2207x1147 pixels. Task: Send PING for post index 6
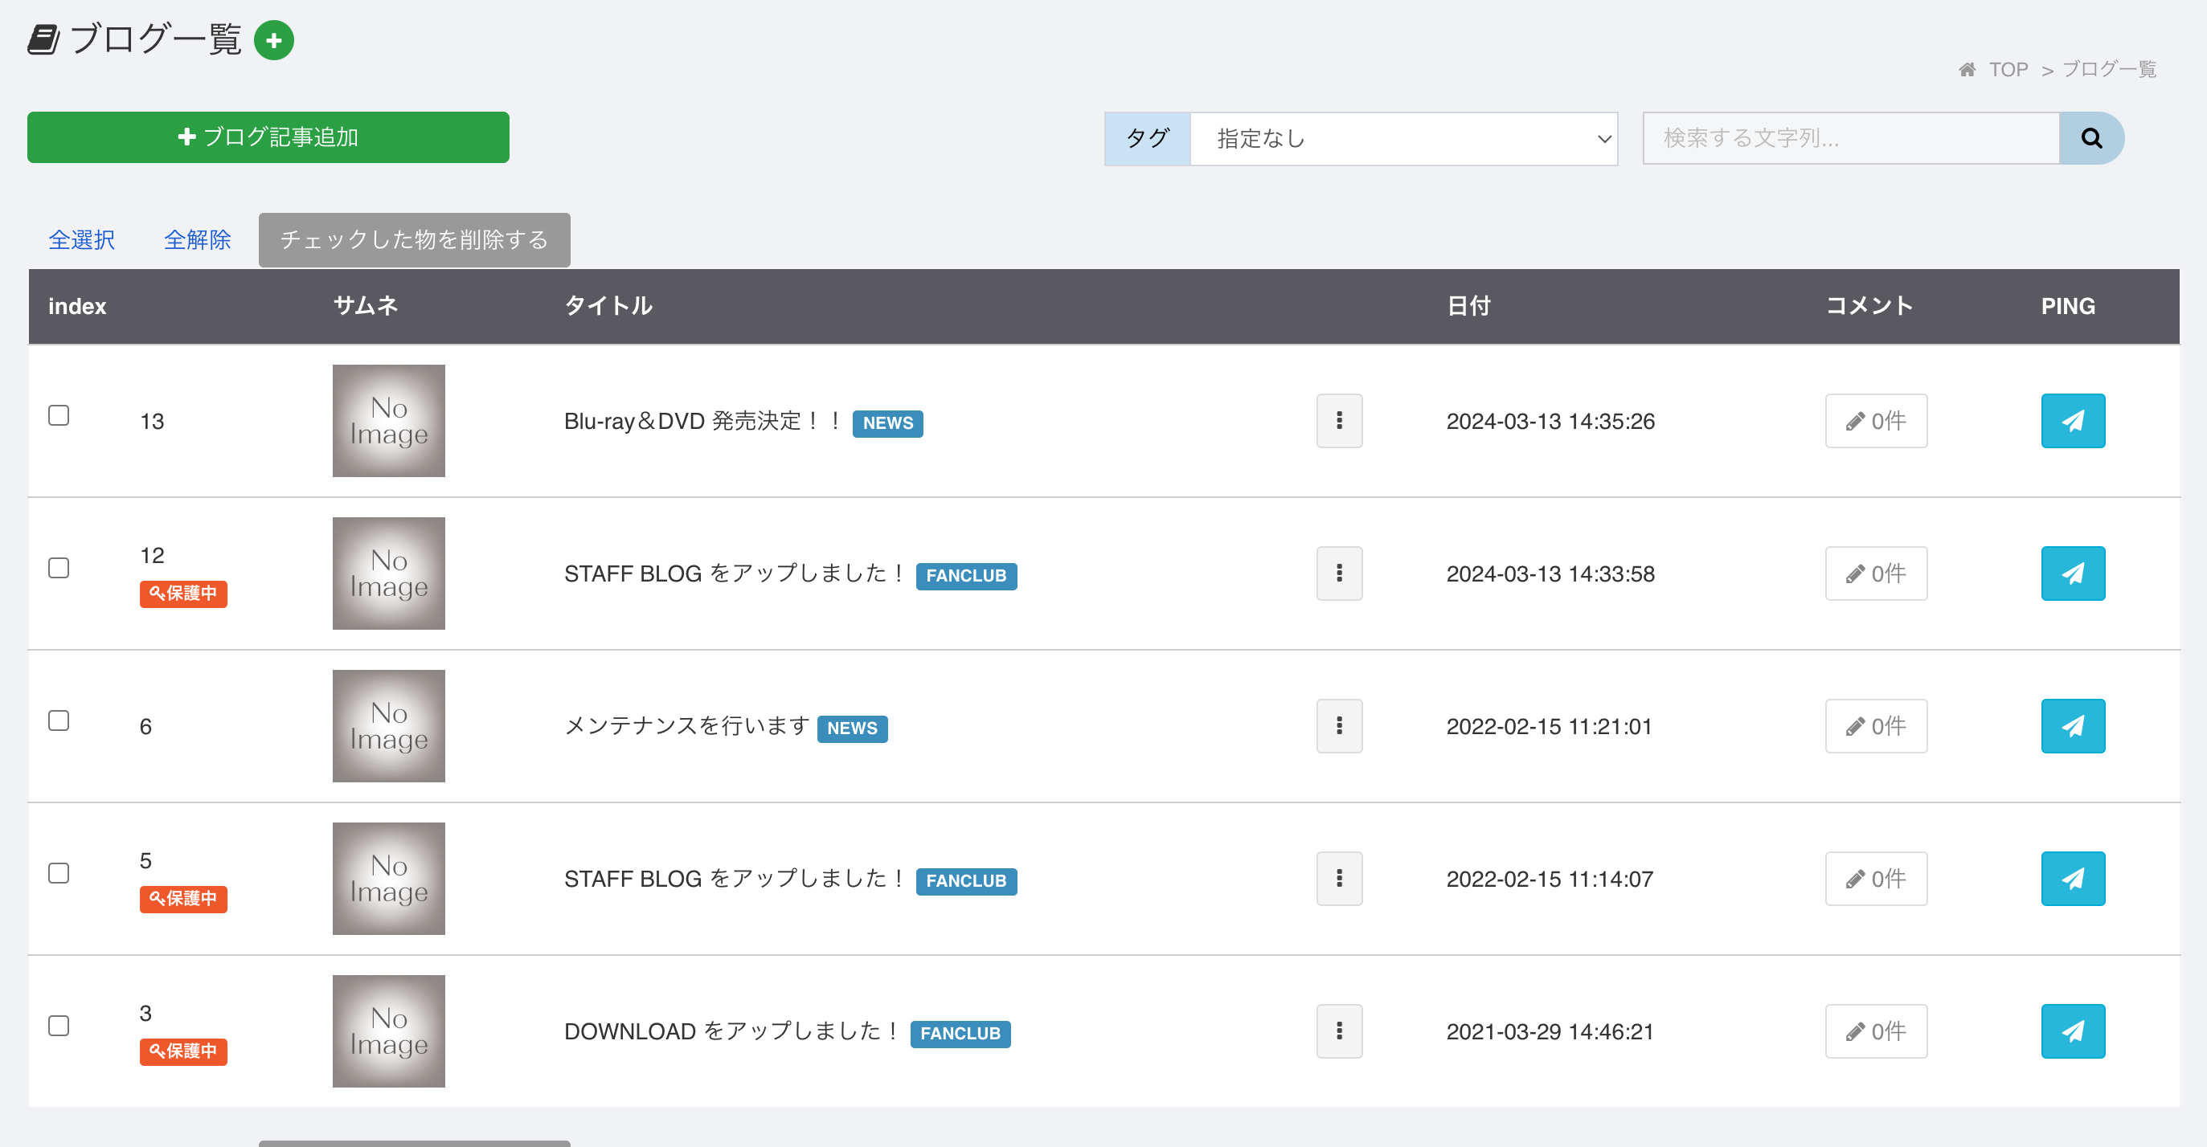[x=2073, y=726]
